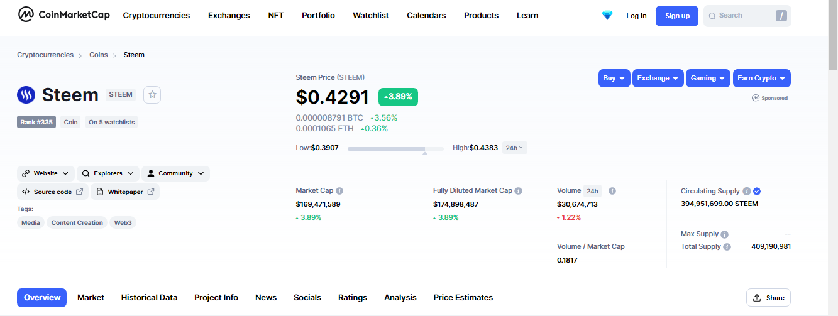Expand the Website dropdown
This screenshot has height=316, width=838.
(46, 173)
